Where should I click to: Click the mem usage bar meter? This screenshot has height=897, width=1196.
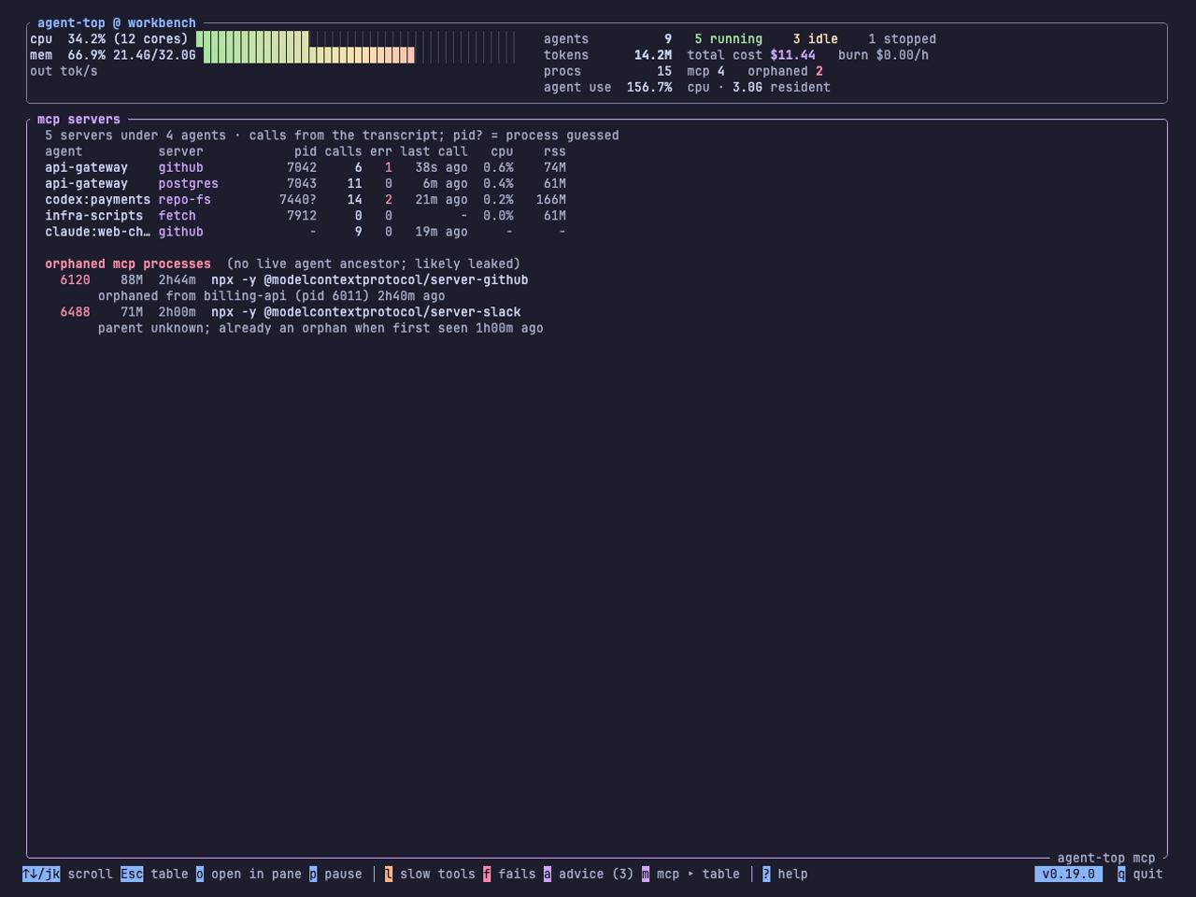coord(359,55)
